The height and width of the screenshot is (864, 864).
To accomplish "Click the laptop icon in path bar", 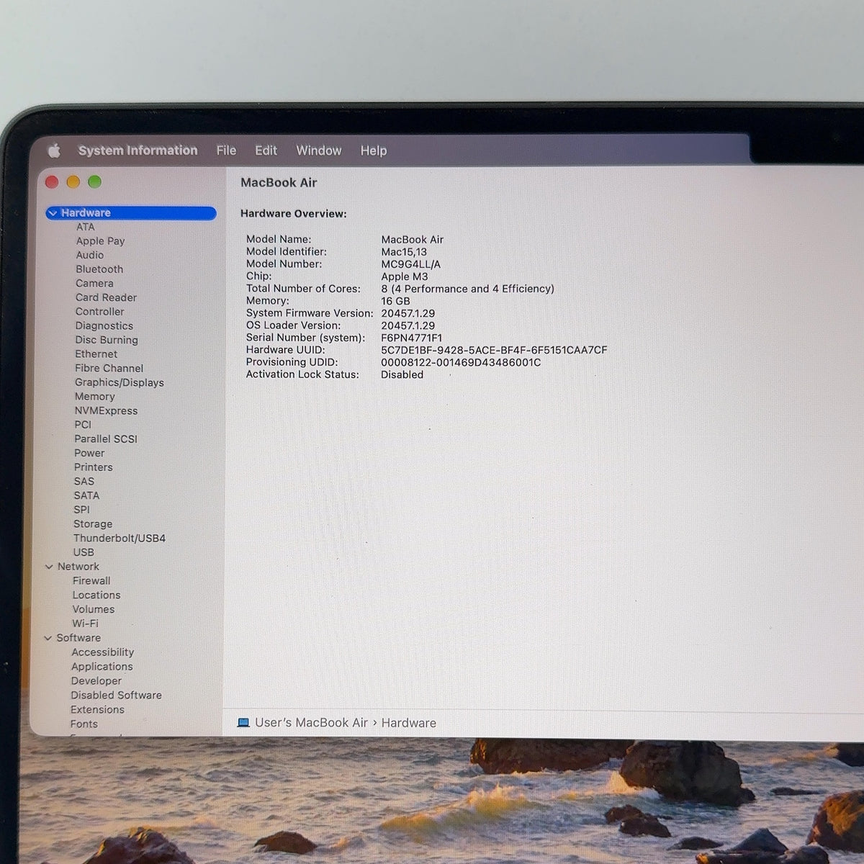I will [243, 723].
